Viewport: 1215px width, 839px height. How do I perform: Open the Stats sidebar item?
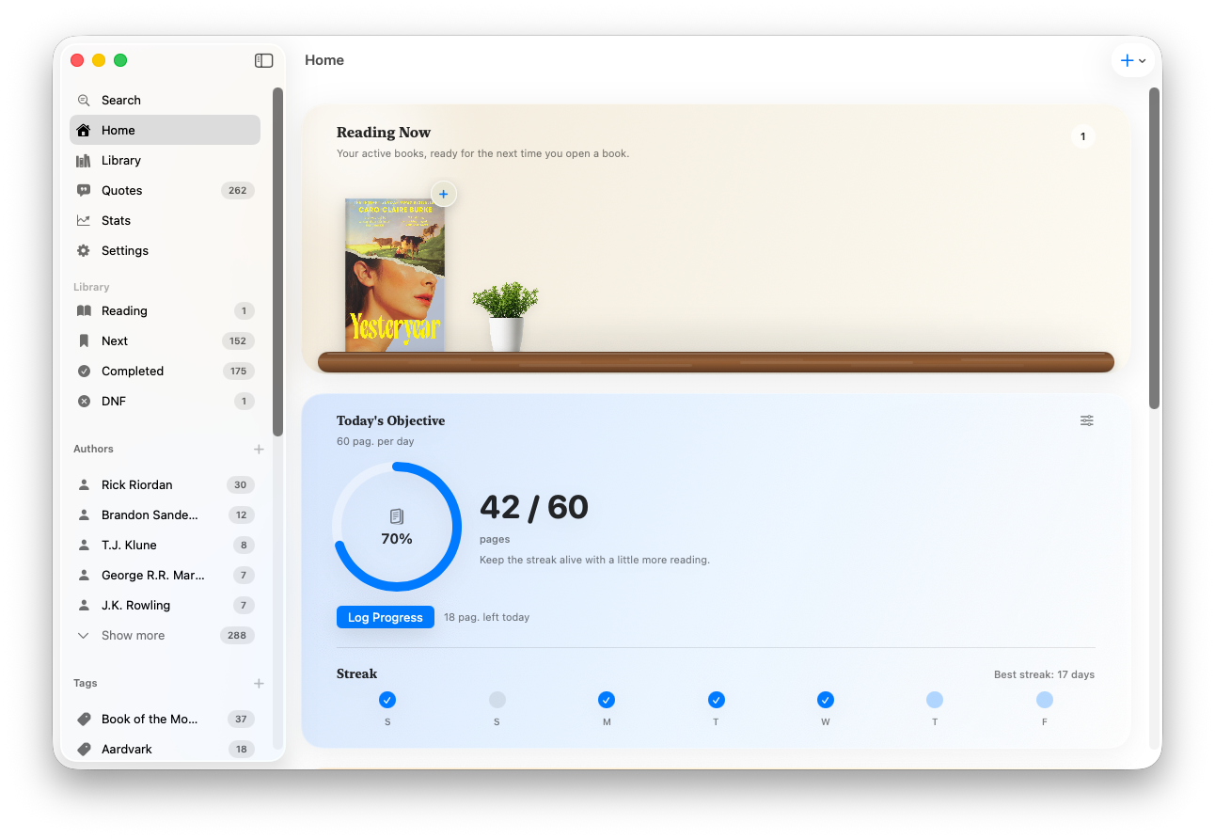coord(165,220)
